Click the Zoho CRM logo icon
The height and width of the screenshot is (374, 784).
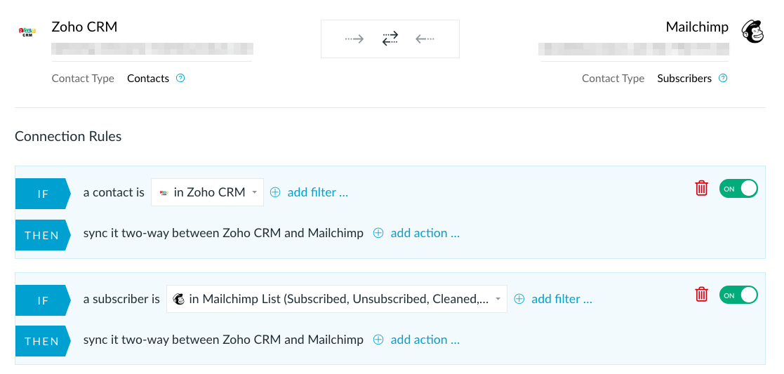(x=27, y=32)
